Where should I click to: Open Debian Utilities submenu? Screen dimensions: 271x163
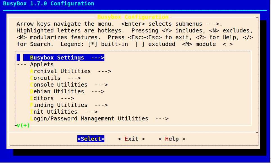click(67, 91)
